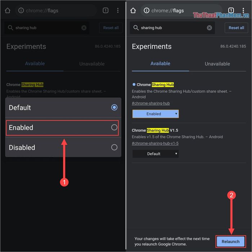Image resolution: width=252 pixels, height=252 pixels.
Task: Switch to the Unavailable tab on right
Action: pos(217,64)
